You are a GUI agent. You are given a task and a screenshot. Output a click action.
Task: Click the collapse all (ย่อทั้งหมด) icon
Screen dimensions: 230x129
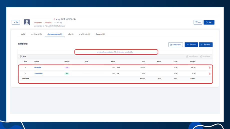click(201, 57)
